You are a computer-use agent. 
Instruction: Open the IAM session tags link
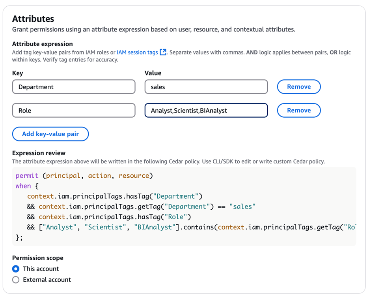click(x=137, y=52)
